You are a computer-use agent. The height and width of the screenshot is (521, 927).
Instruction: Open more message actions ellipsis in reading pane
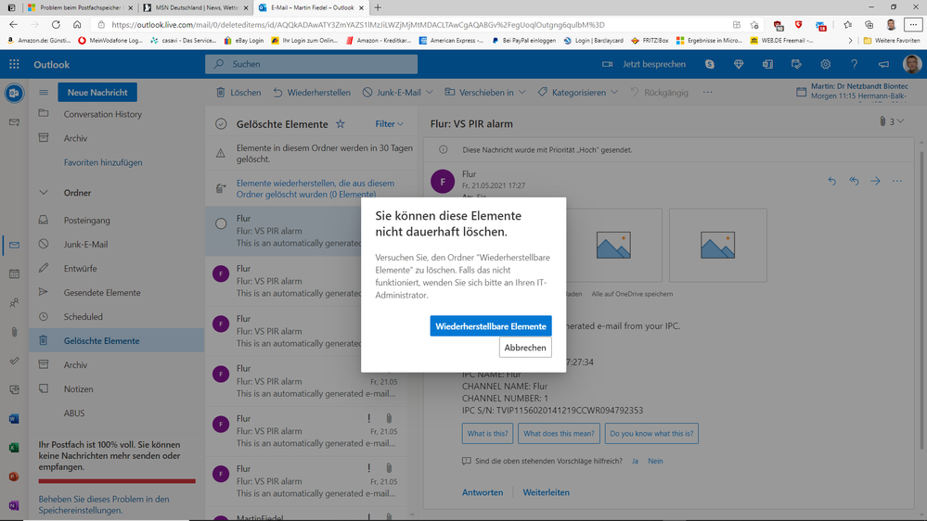coord(897,181)
